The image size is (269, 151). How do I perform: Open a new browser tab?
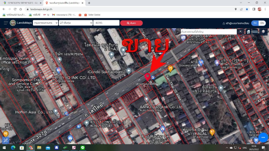(89, 3)
